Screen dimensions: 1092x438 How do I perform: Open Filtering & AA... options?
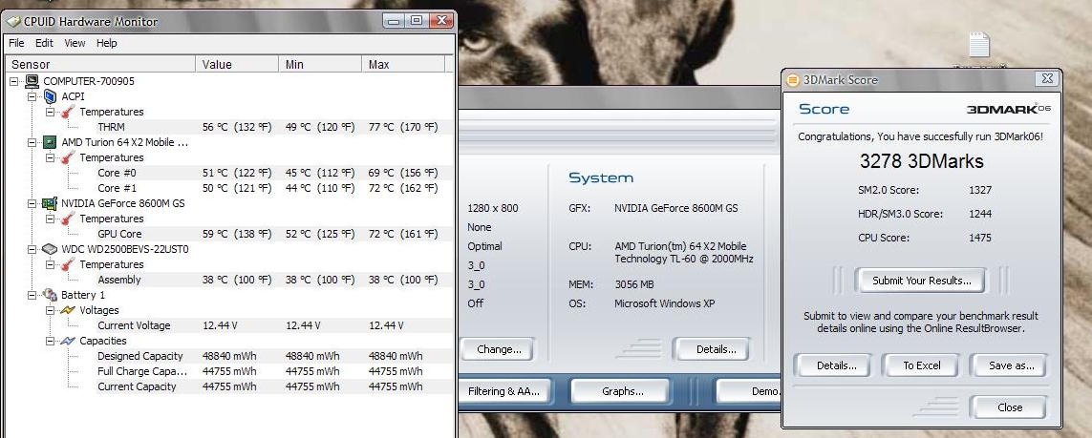coord(503,391)
